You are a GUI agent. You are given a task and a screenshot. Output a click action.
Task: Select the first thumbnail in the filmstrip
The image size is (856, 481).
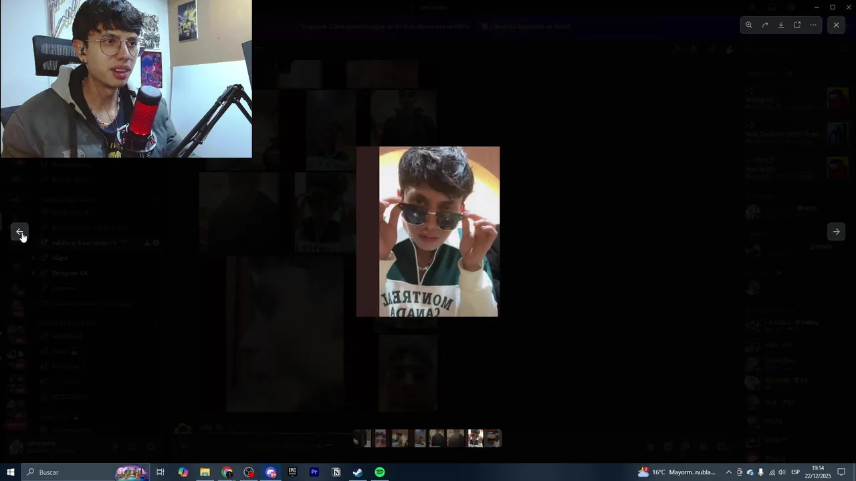pos(362,438)
